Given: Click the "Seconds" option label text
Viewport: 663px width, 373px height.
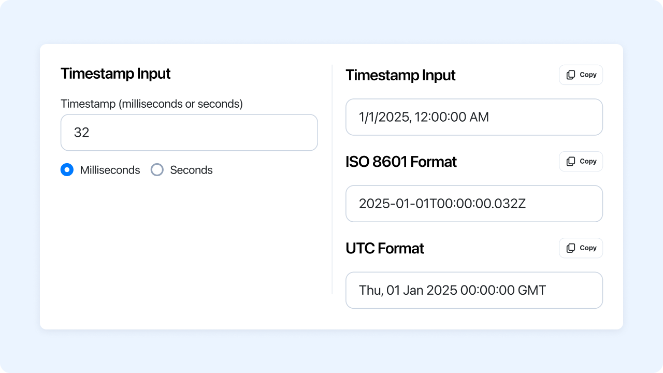Looking at the screenshot, I should click(191, 170).
